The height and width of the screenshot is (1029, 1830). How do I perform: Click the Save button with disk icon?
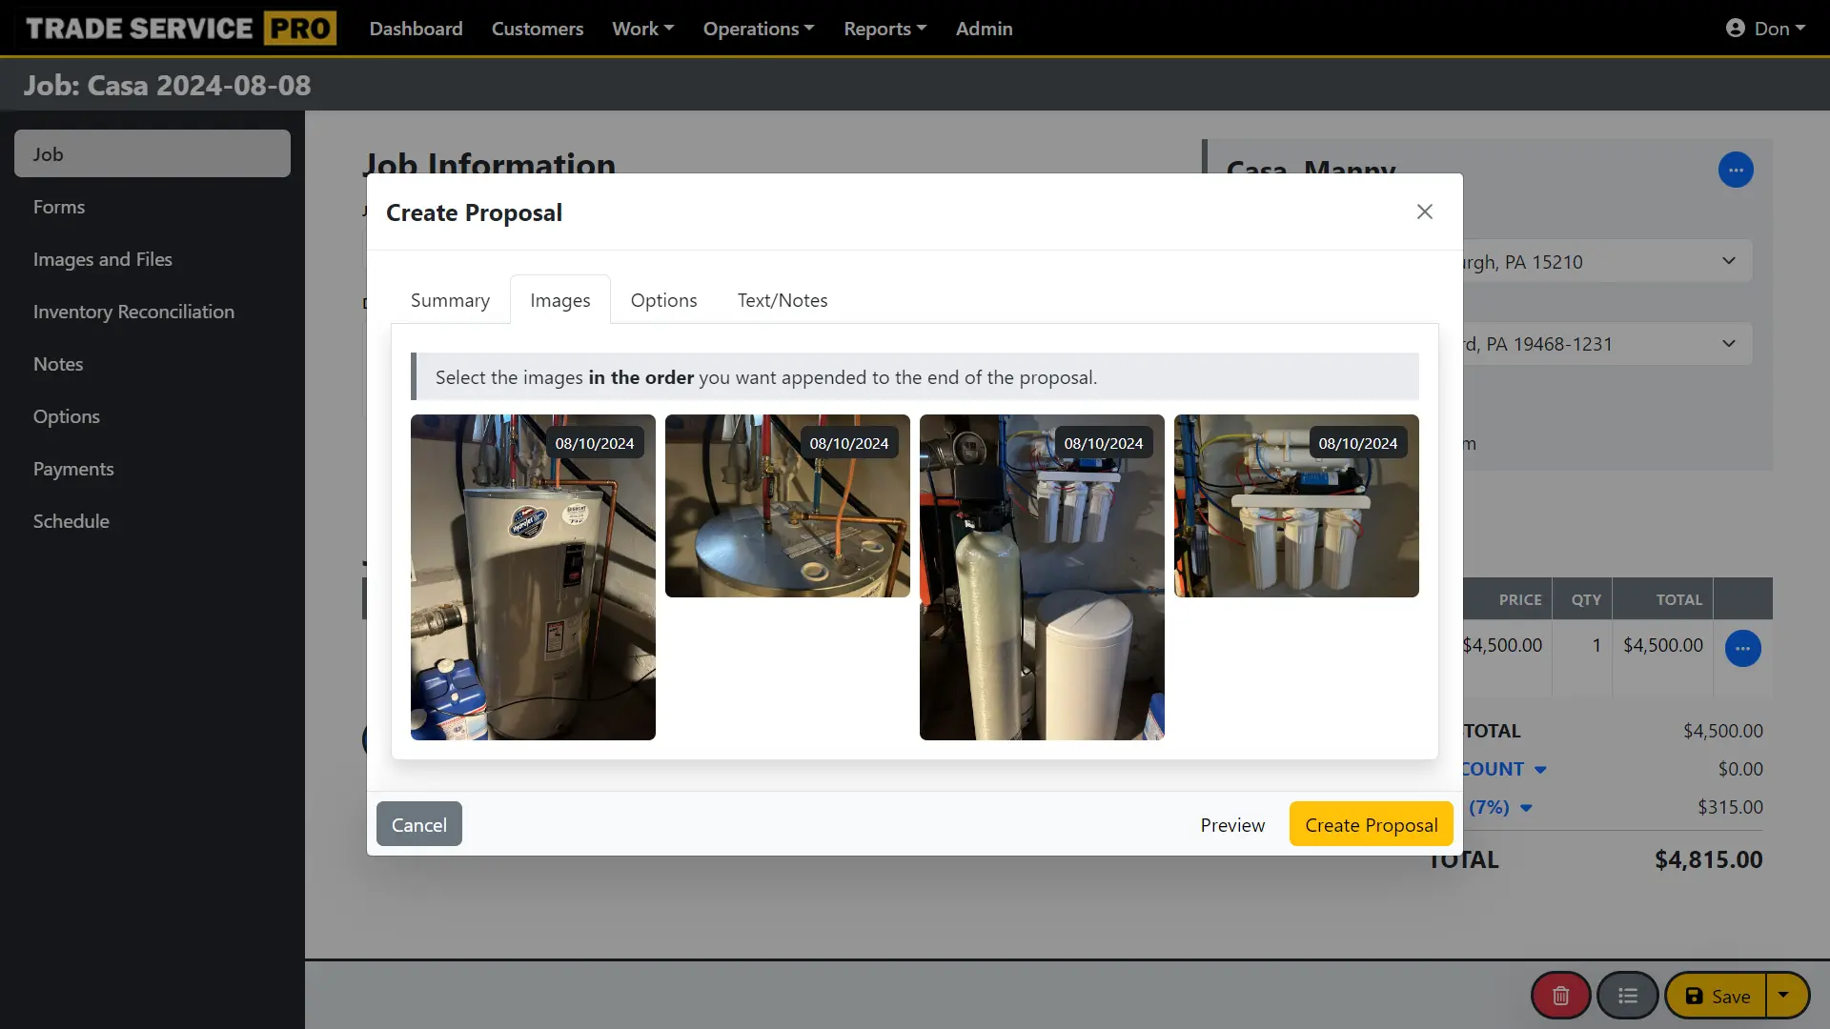pyautogui.click(x=1715, y=995)
